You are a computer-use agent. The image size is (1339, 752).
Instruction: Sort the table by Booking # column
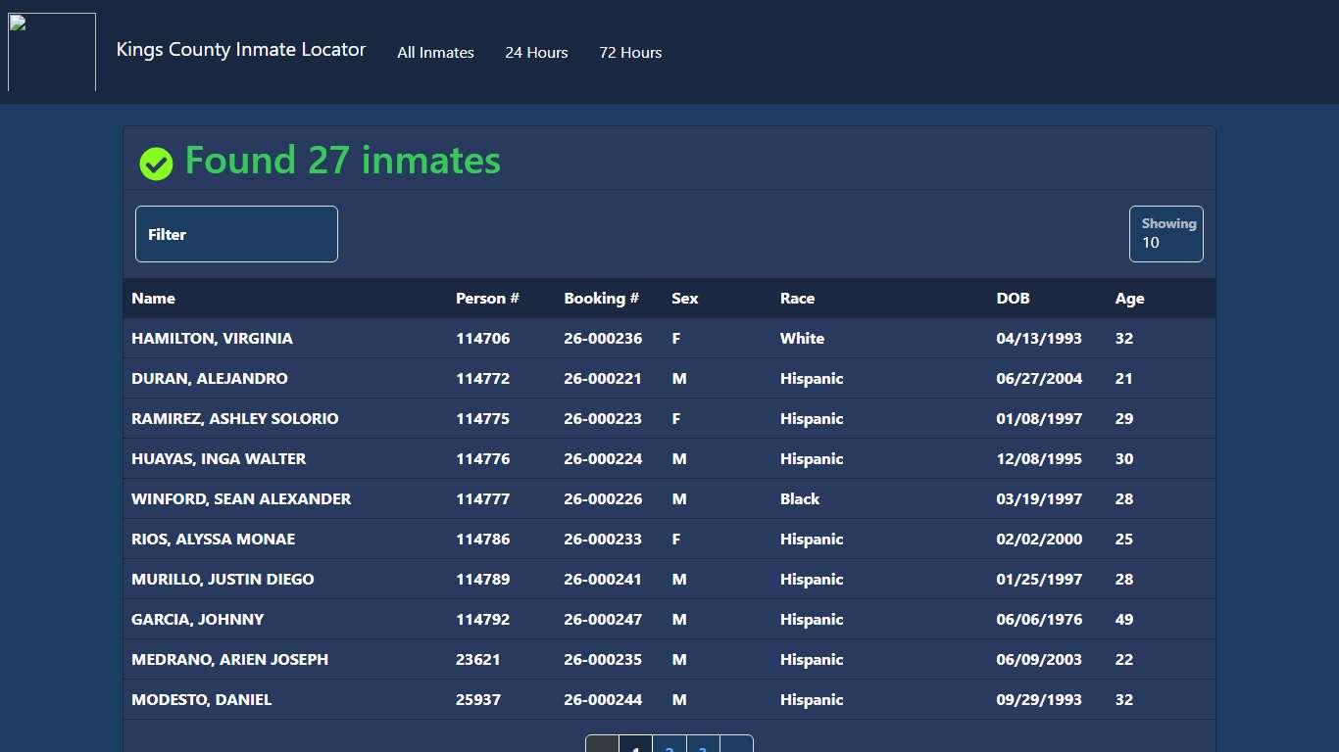pos(601,299)
